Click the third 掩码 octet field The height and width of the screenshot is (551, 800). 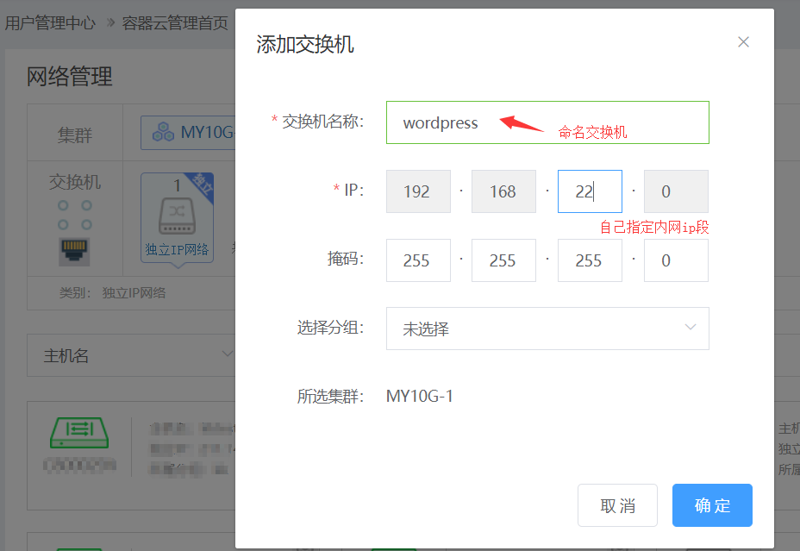[590, 260]
